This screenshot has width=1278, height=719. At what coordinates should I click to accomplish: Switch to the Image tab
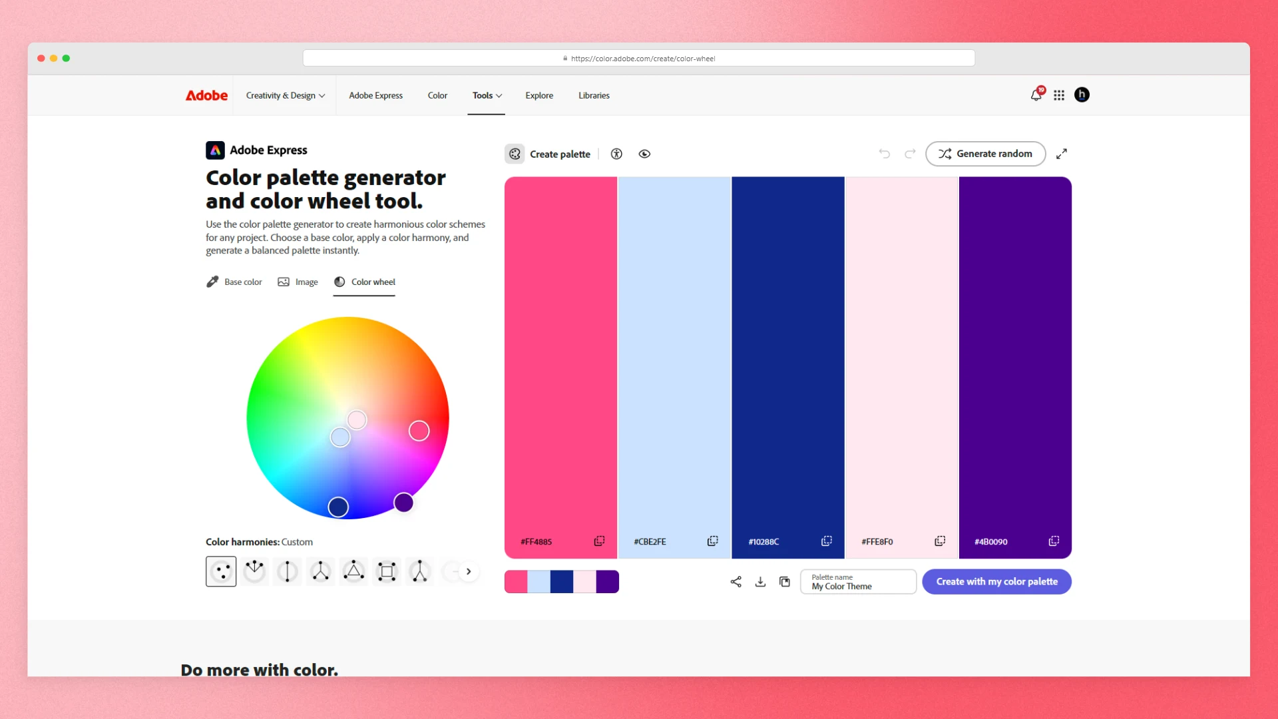[x=298, y=282]
